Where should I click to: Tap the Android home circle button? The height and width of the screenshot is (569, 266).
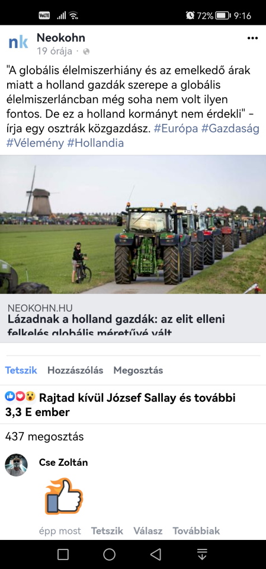pyautogui.click(x=109, y=554)
